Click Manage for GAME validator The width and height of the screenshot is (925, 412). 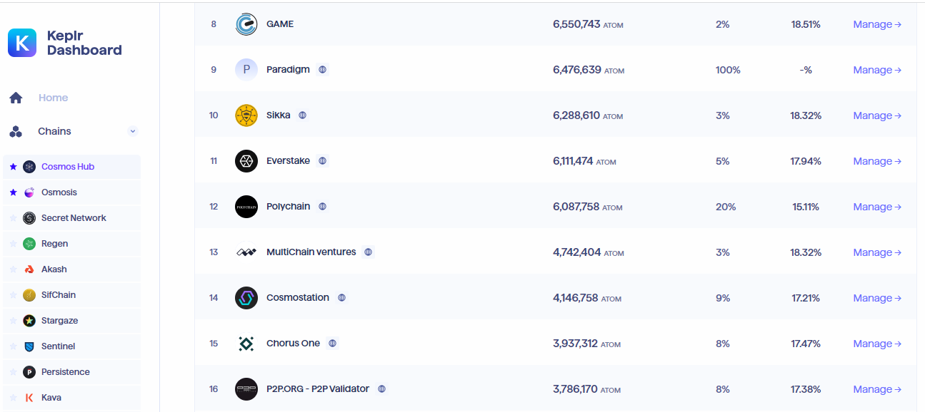(x=876, y=24)
